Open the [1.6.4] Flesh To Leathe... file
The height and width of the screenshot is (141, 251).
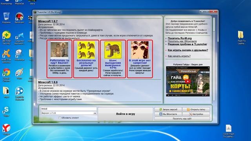click(x=229, y=131)
